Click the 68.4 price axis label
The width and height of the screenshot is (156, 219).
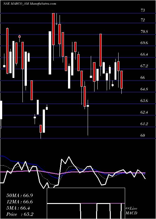point(144,54)
